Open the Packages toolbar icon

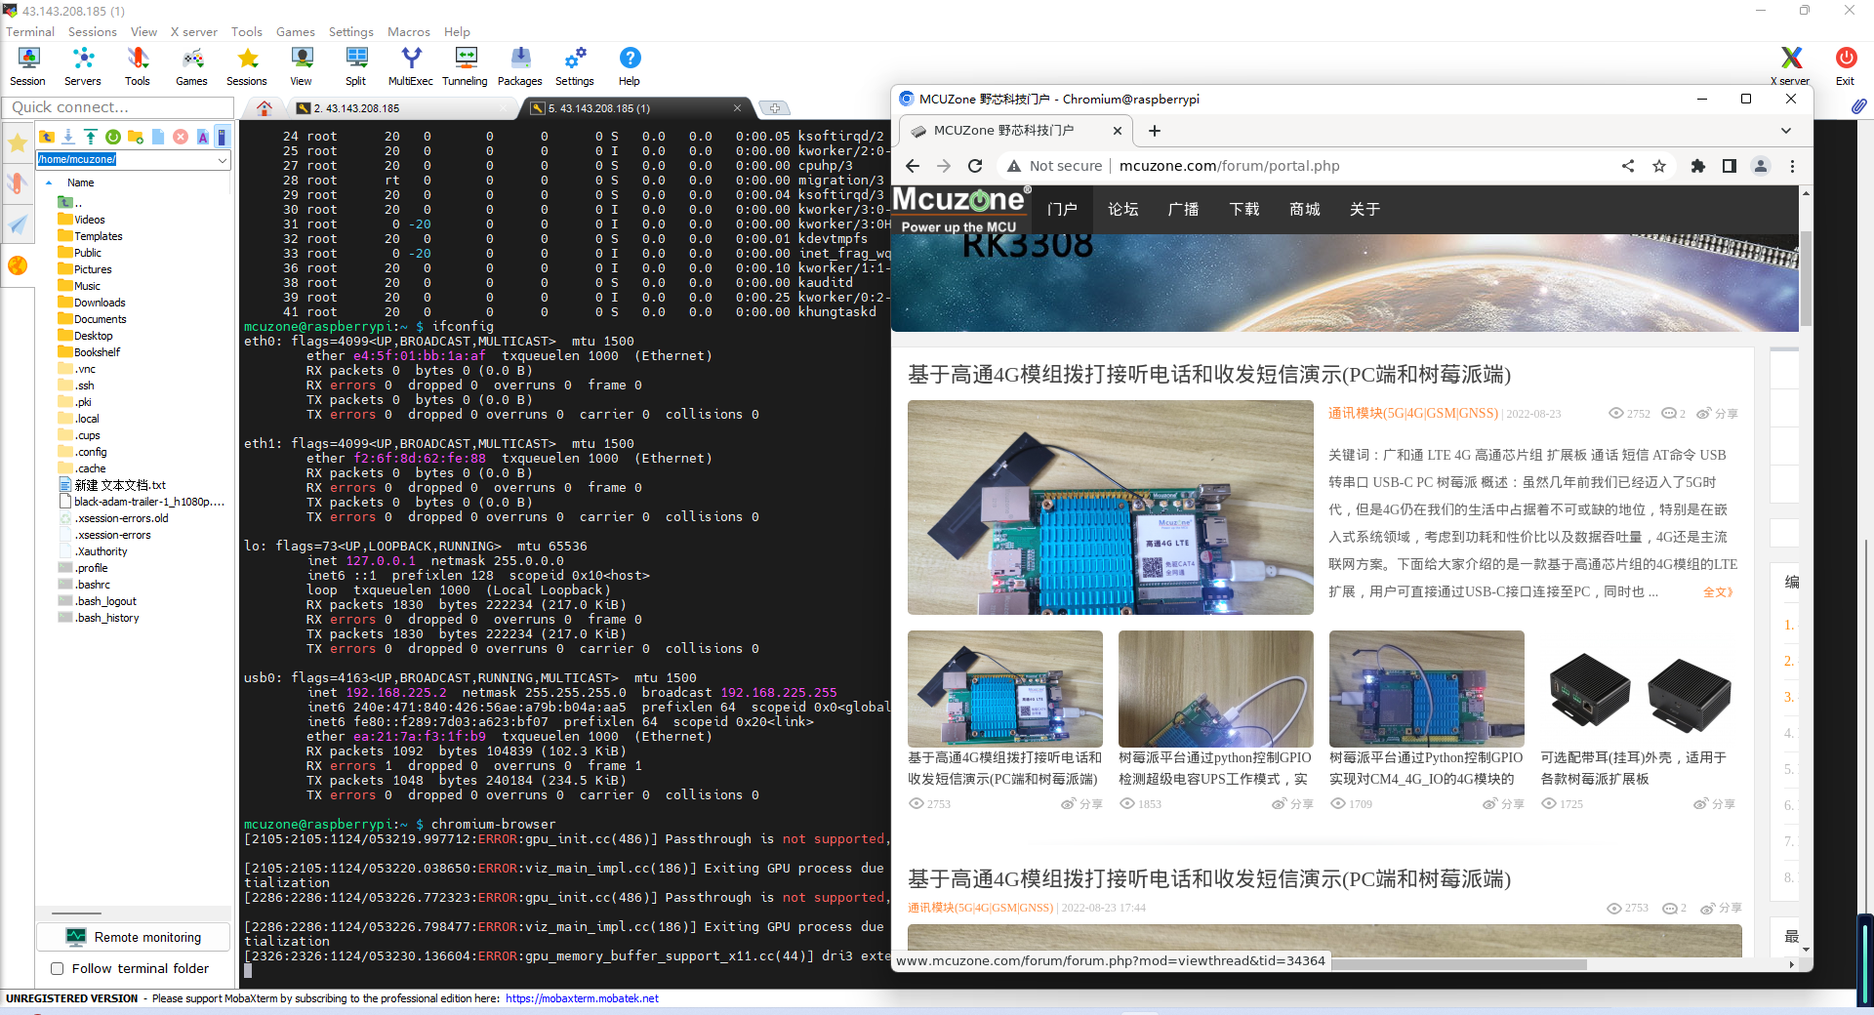pyautogui.click(x=519, y=66)
